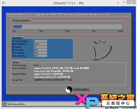The height and width of the screenshot is (109, 137).
Task: Click the 25% progress marker
Action: (x=41, y=31)
